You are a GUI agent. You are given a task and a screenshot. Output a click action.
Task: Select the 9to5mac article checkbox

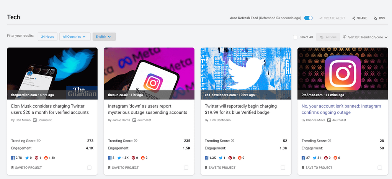point(380,168)
